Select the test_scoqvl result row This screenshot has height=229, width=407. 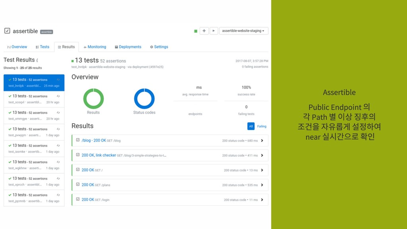point(34,99)
